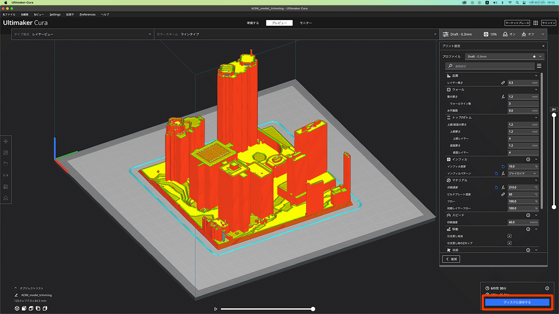The image size is (559, 314).
Task: Select the Scale tool in left toolbar
Action: coord(6,153)
